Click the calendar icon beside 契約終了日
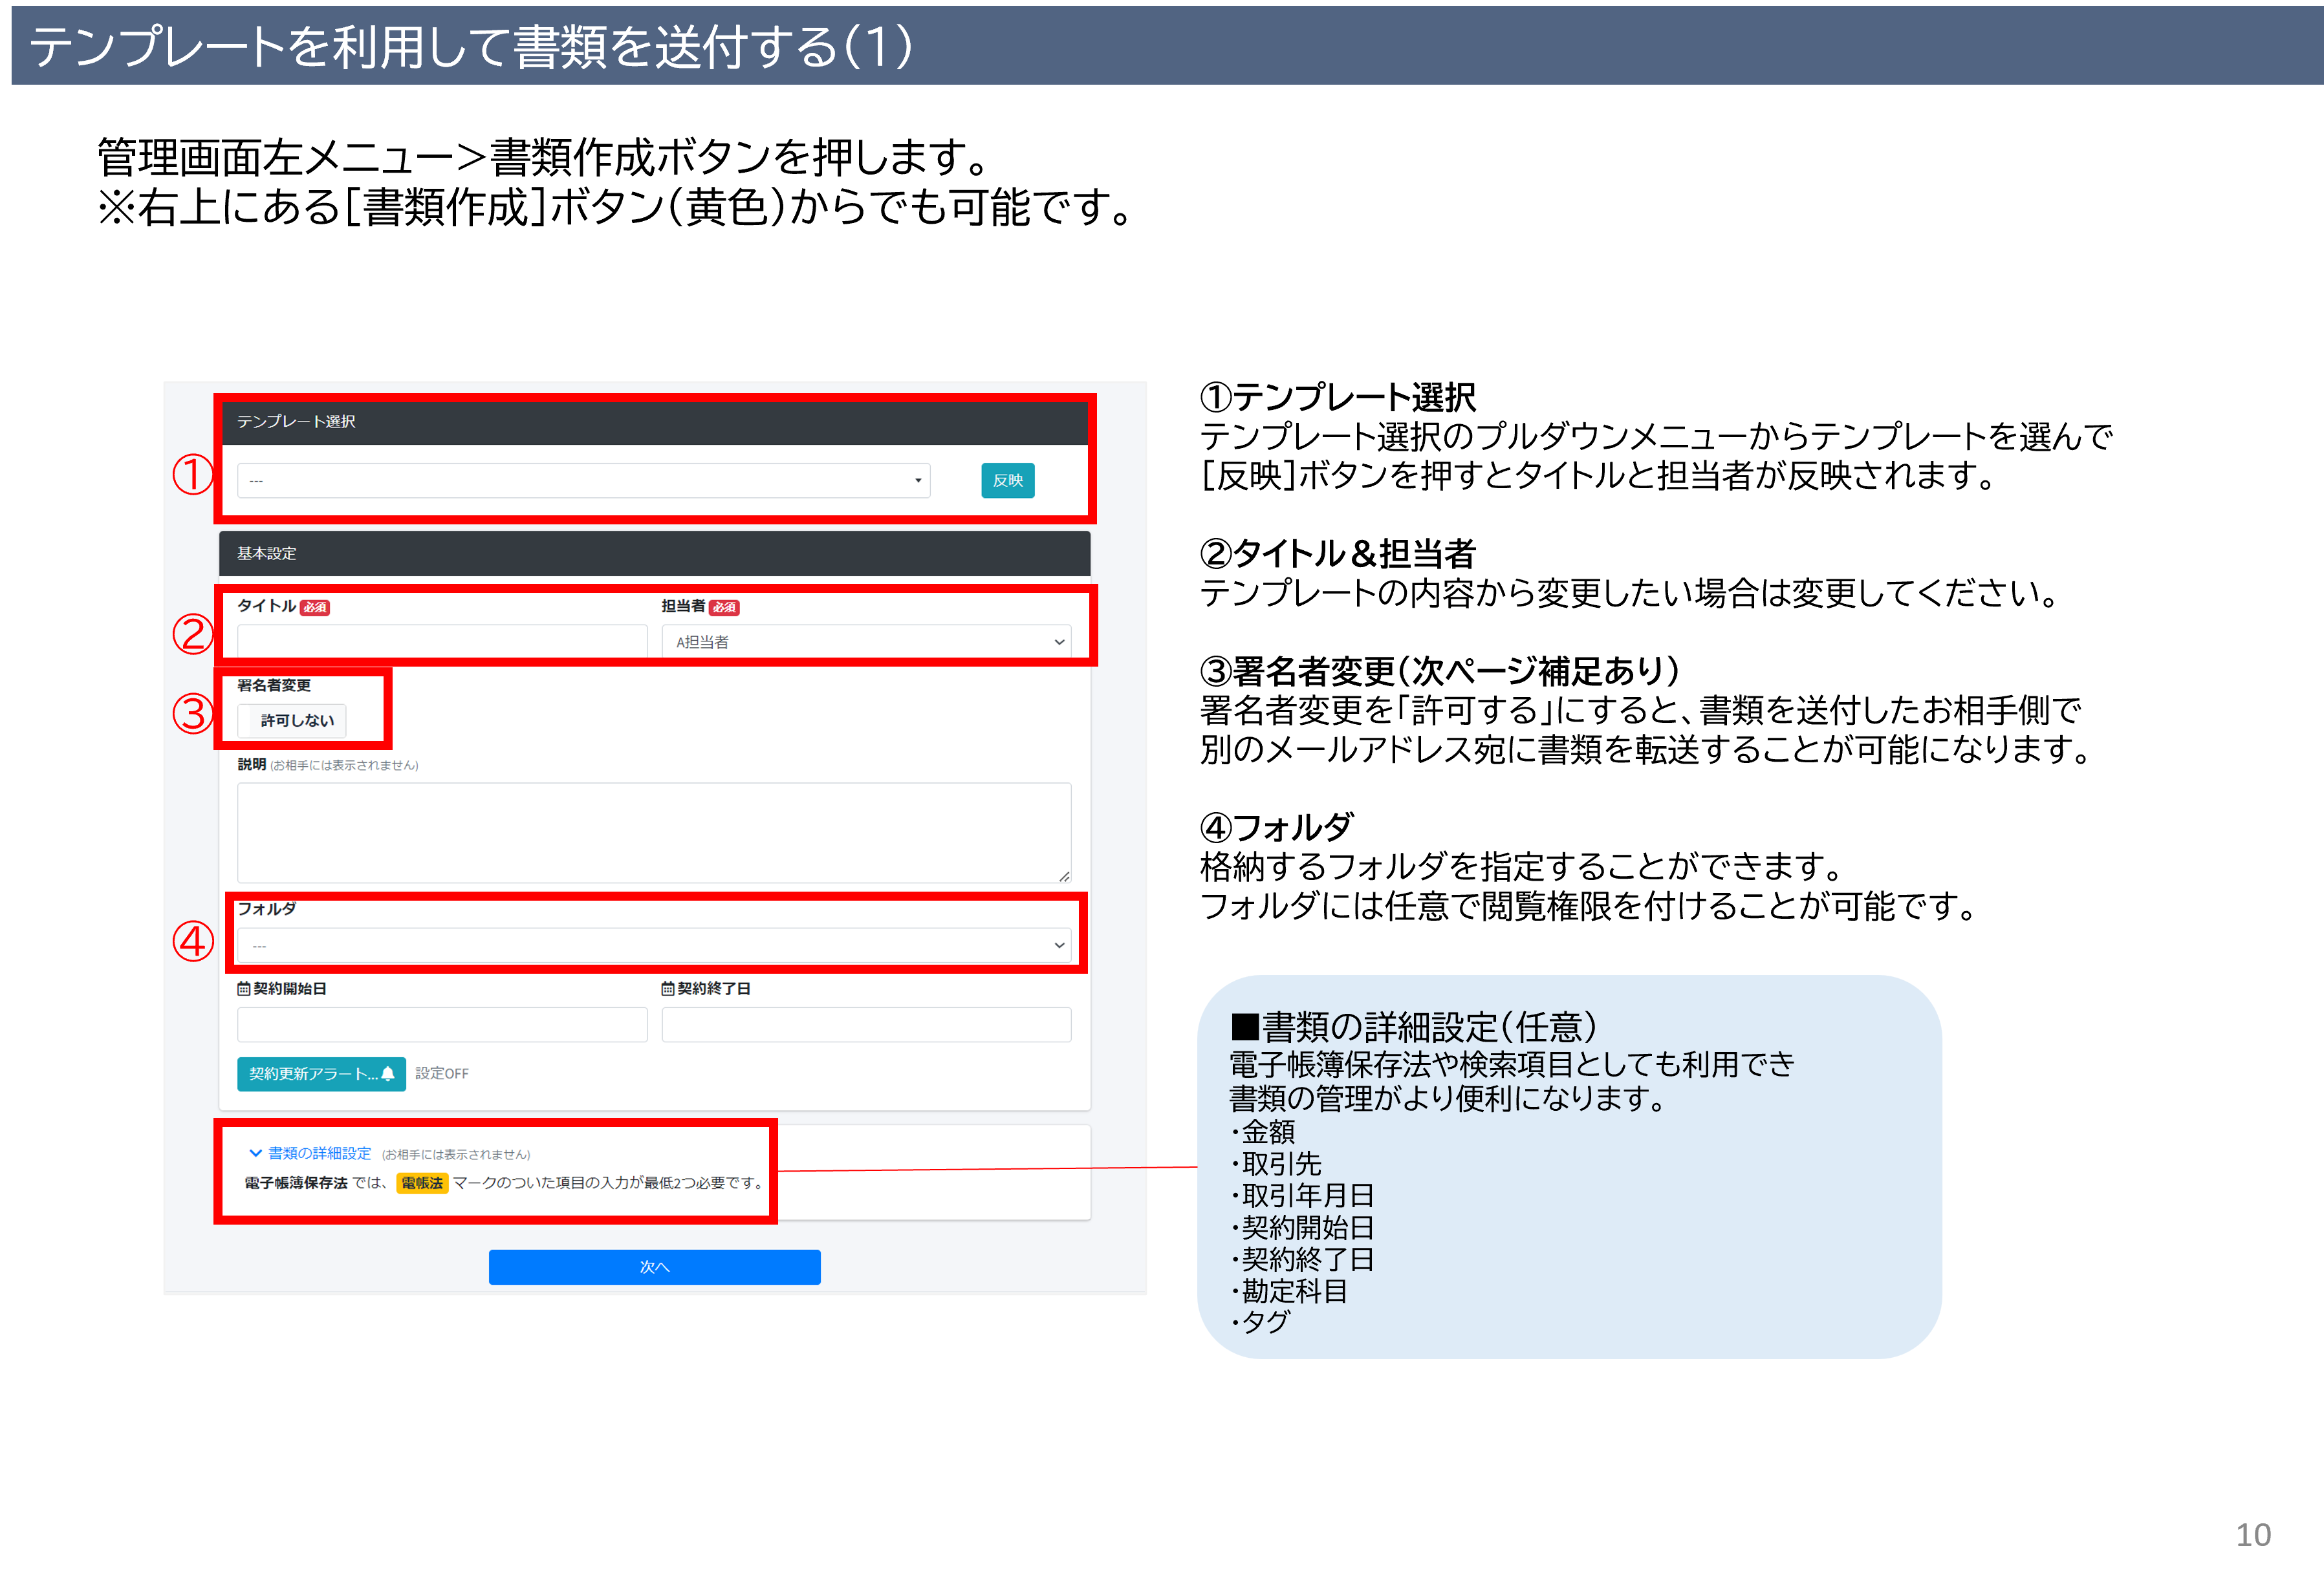The width and height of the screenshot is (2324, 1577). [x=667, y=989]
